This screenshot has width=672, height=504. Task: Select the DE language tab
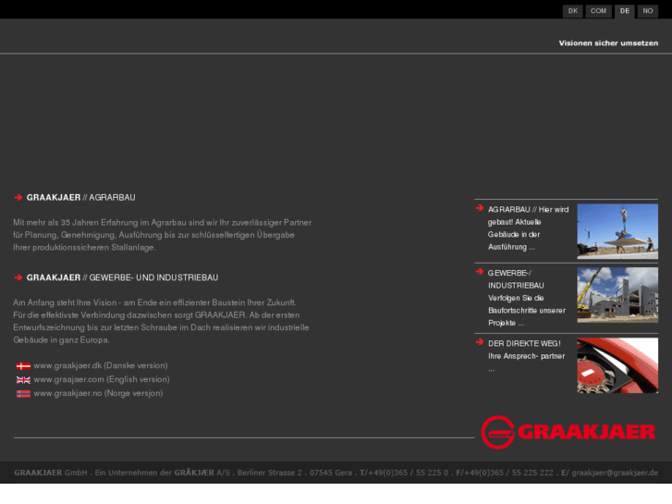coord(625,11)
